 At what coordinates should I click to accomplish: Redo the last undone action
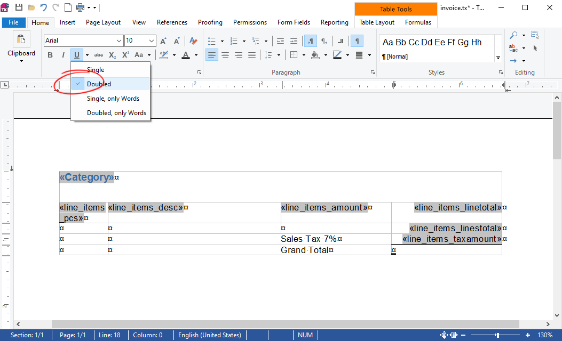click(x=56, y=7)
